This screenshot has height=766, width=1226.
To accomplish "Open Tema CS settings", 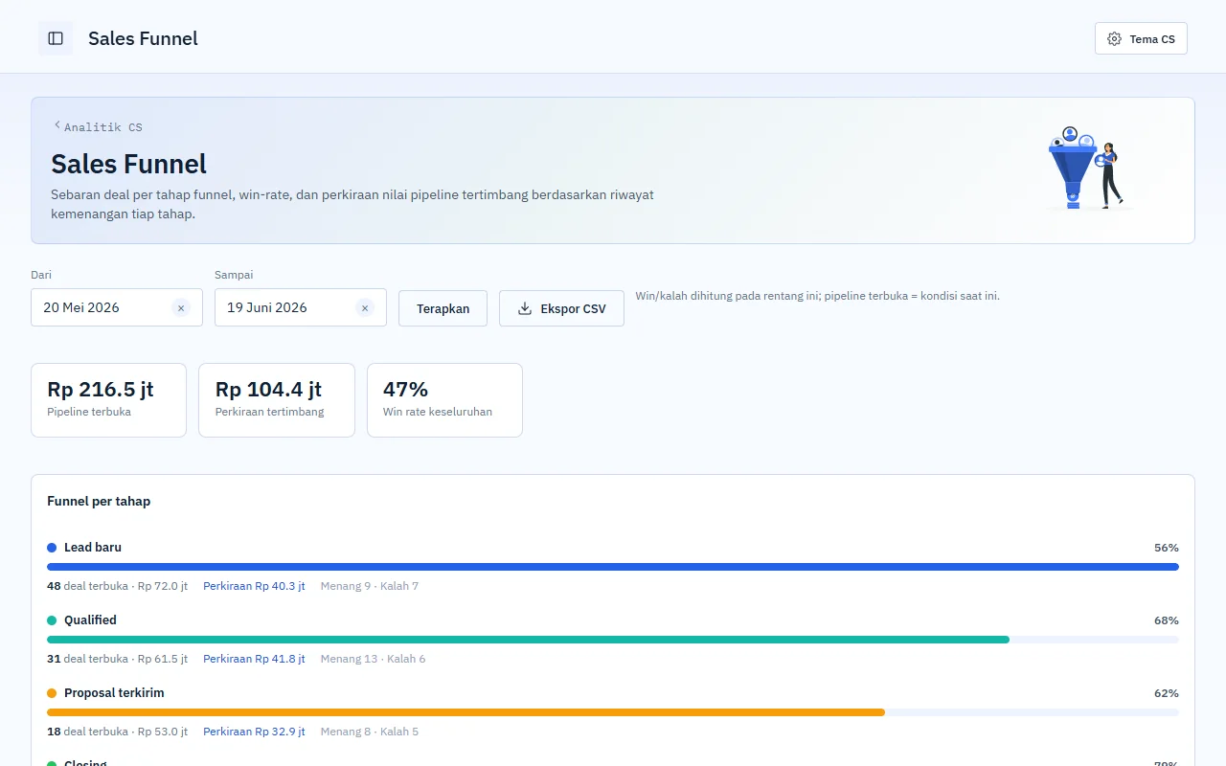I will click(1141, 38).
